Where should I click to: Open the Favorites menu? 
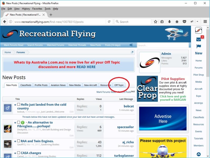pyautogui.click(x=37, y=9)
